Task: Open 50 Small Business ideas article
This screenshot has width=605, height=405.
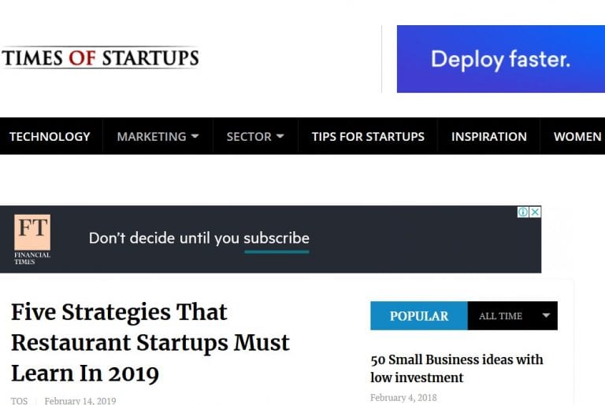Action: click(x=457, y=368)
